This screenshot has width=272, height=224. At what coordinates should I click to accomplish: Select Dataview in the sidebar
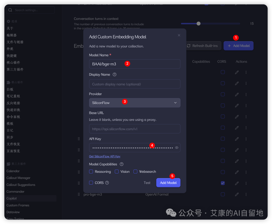click(x=13, y=212)
